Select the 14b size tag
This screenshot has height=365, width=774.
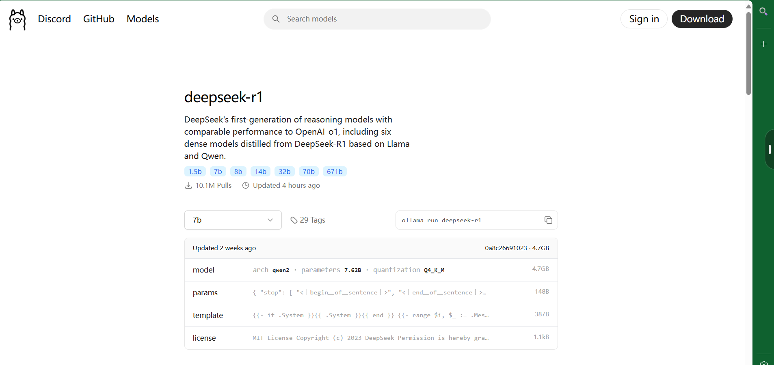(x=261, y=172)
